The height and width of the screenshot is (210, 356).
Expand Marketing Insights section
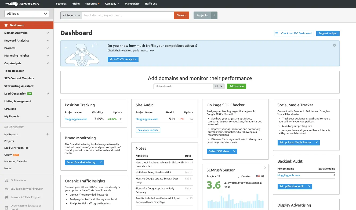coord(48,56)
